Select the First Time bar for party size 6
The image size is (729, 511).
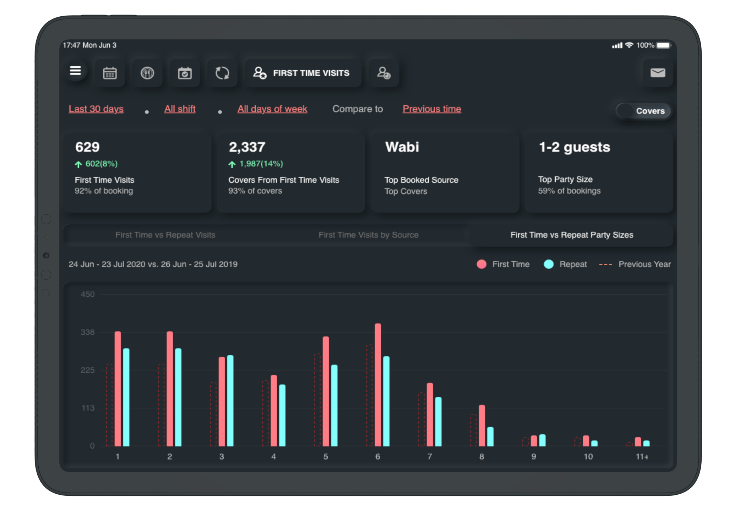point(378,385)
